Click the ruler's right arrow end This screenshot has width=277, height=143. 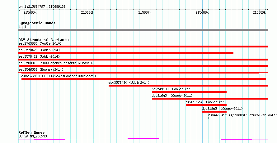[x=267, y=10]
